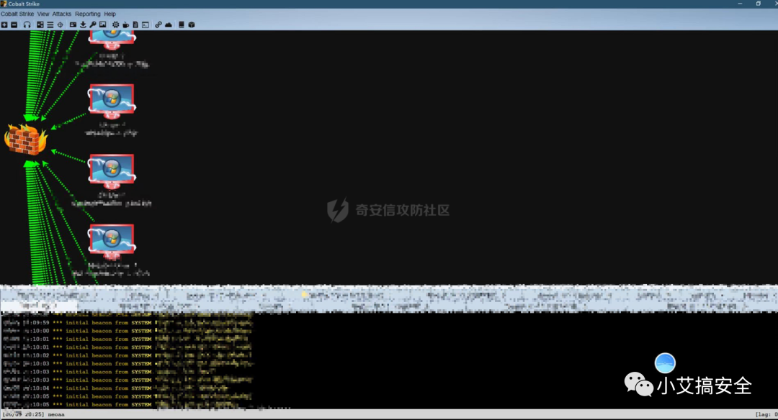Open Configure Listeners headphones icon
778x420 pixels.
pyautogui.click(x=27, y=24)
